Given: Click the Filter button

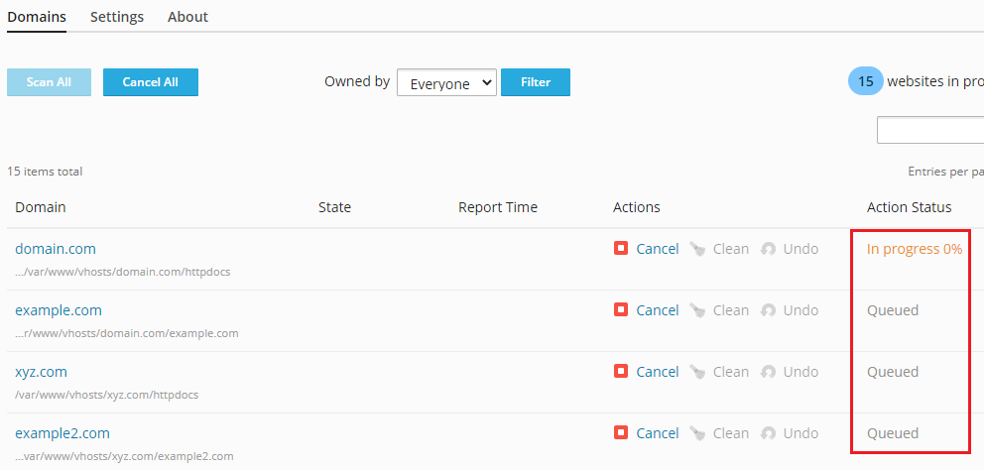Looking at the screenshot, I should (536, 82).
